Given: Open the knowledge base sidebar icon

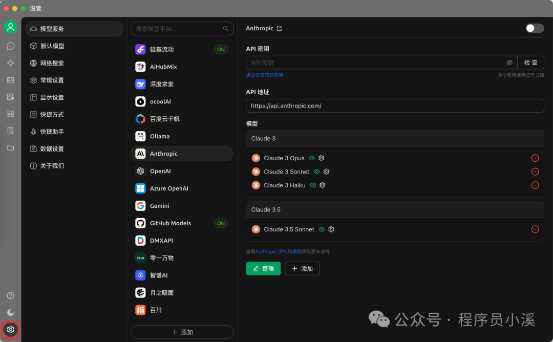Looking at the screenshot, I should (x=11, y=131).
